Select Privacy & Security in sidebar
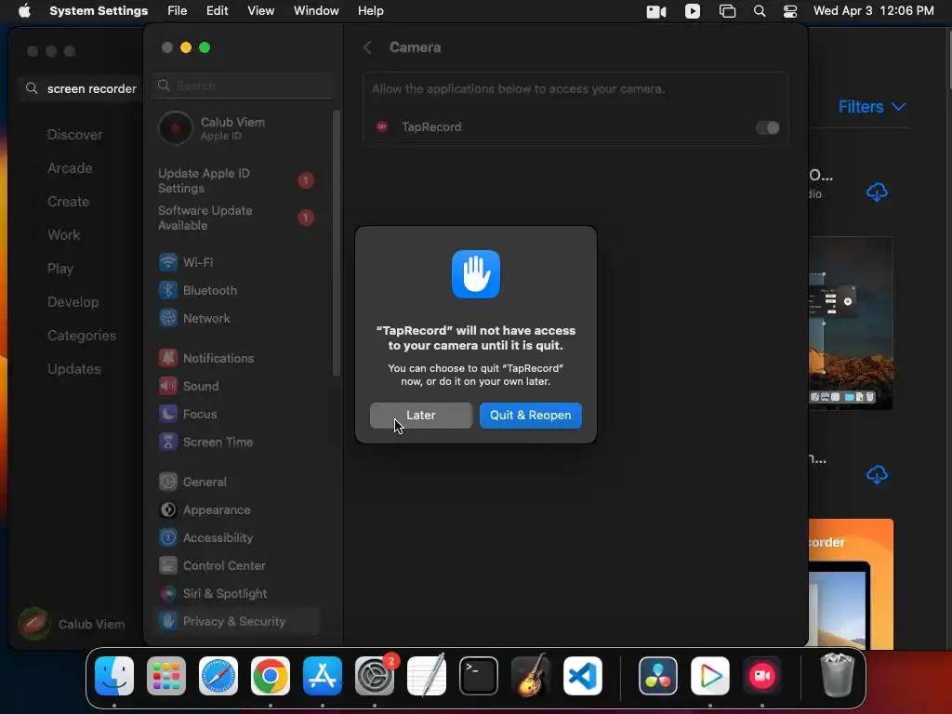952x714 pixels. point(236,621)
